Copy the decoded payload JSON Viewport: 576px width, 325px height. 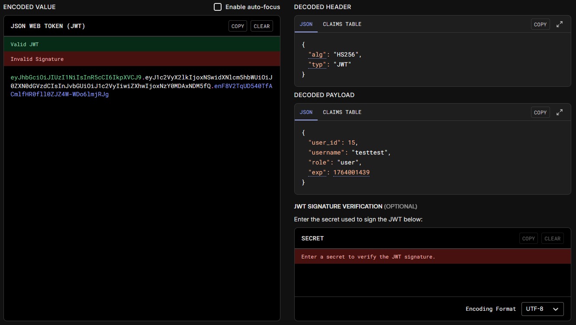tap(540, 112)
